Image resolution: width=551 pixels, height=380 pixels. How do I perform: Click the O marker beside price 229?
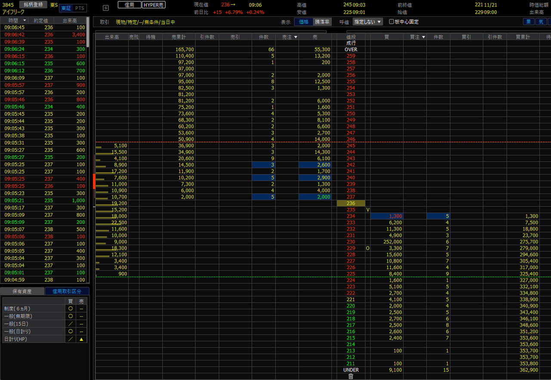368,248
